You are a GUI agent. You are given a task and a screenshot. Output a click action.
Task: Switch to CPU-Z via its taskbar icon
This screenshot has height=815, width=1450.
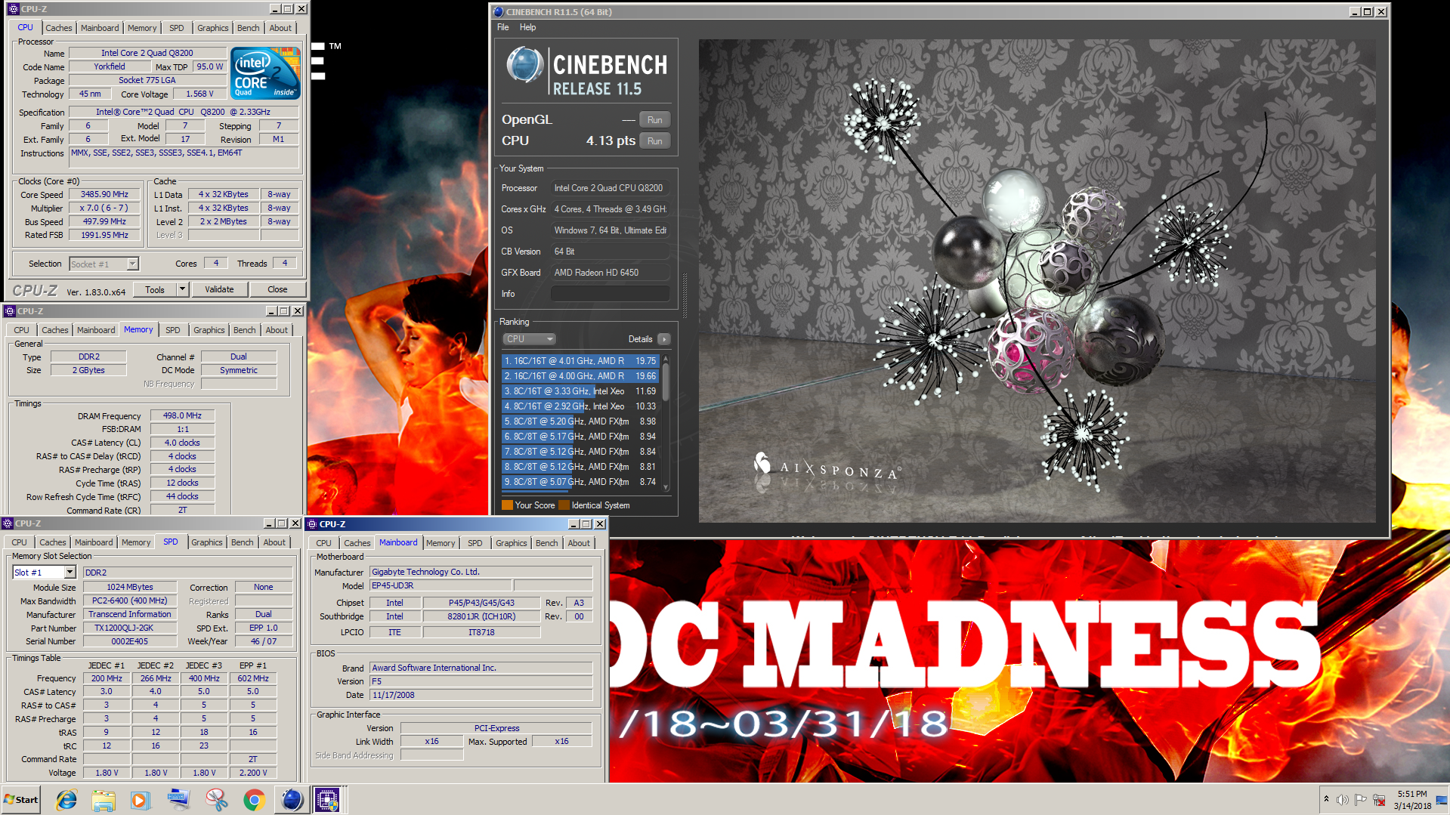[328, 800]
